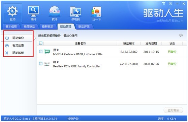The height and width of the screenshot is (122, 188).
Task: Click the skin shirt icon in title bar
Action: [x=164, y=4]
